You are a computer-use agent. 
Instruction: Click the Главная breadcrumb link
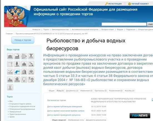pyautogui.click(x=9, y=34)
